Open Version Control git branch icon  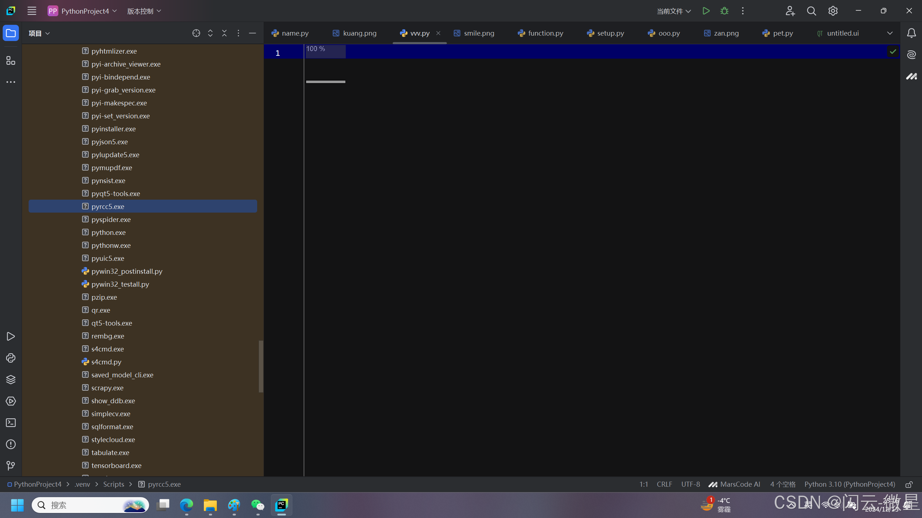(11, 466)
